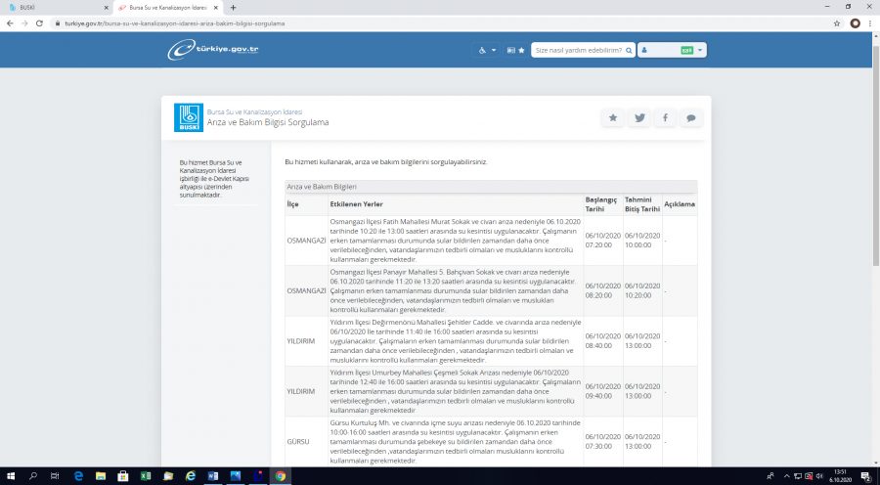Click the Gürsu Kurtuluş Mh. description
880x485 pixels.
456,442
